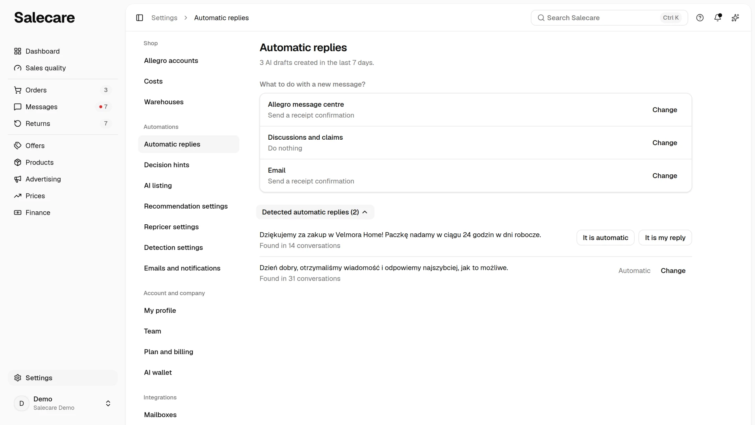Open Repricer settings page
The height and width of the screenshot is (425, 755).
tap(188, 227)
